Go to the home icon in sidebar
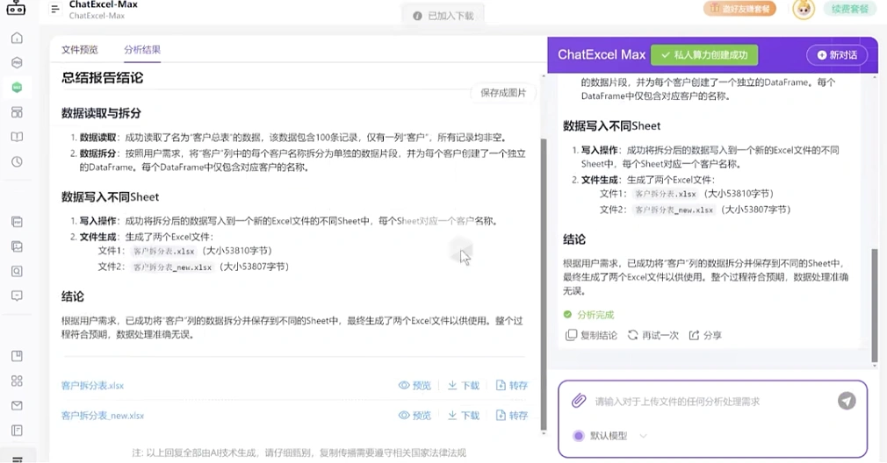 click(x=17, y=38)
